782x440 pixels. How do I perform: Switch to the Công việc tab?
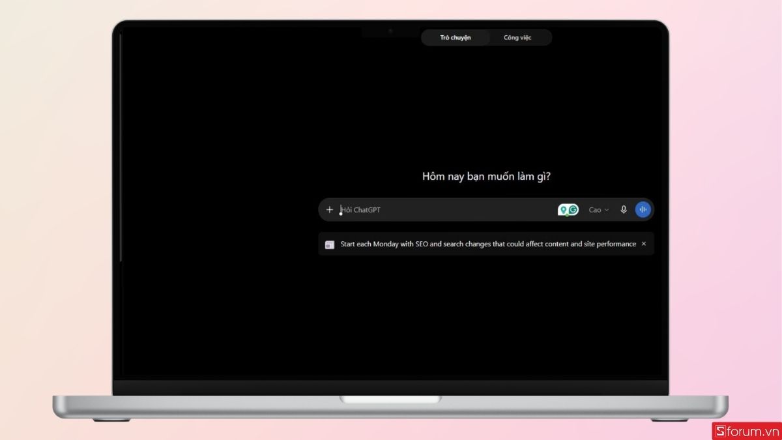tap(517, 38)
